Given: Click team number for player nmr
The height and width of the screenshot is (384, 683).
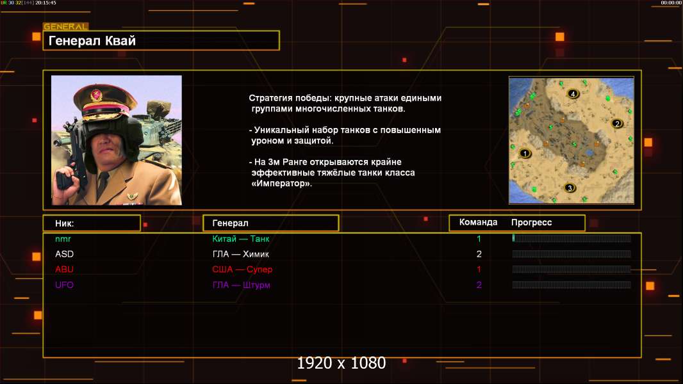Looking at the screenshot, I should tap(479, 239).
